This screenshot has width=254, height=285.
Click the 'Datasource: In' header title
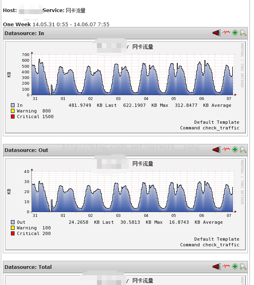[24, 33]
